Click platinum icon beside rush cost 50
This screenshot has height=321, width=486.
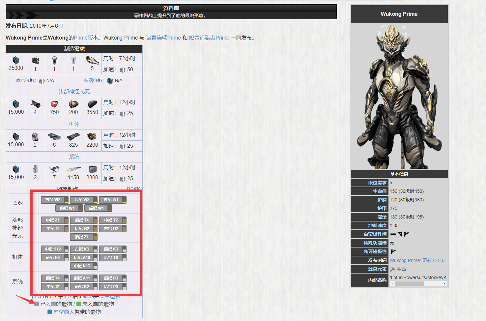pos(123,70)
